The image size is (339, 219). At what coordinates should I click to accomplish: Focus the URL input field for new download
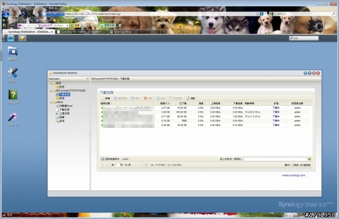(275, 159)
